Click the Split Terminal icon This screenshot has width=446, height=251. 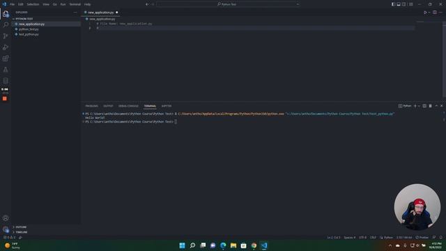click(x=424, y=106)
